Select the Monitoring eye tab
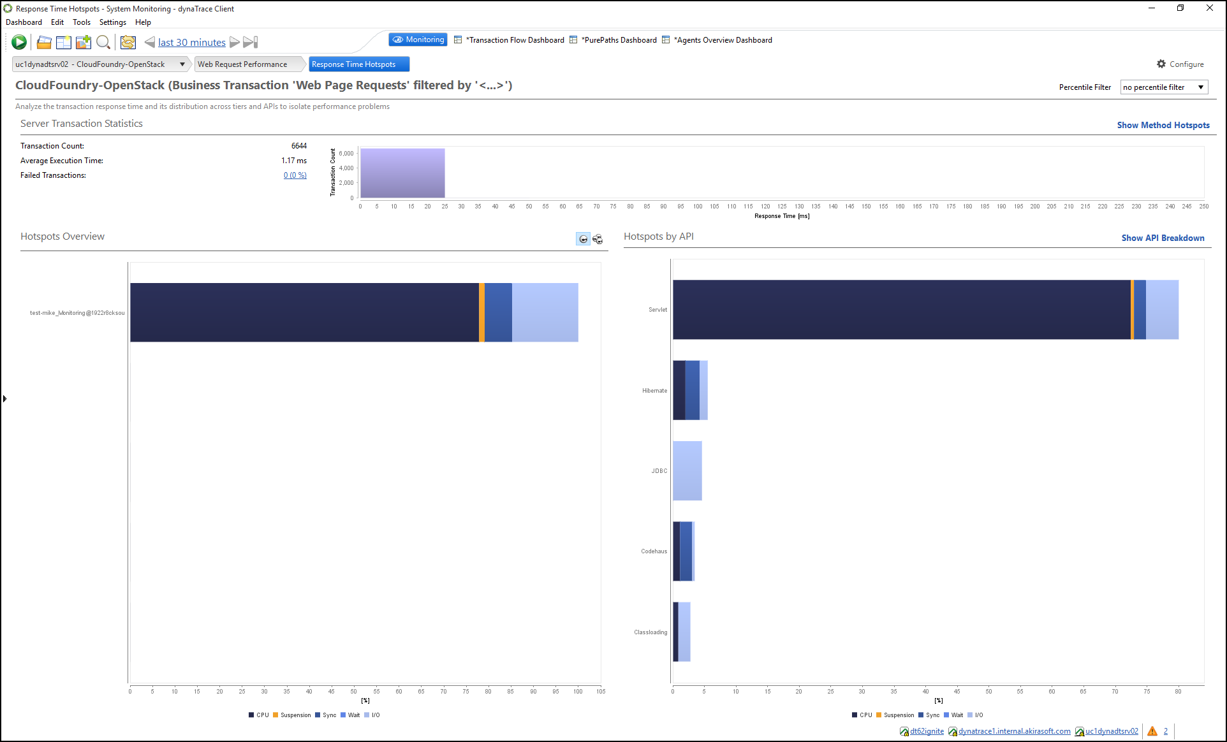This screenshot has height=742, width=1227. click(418, 40)
